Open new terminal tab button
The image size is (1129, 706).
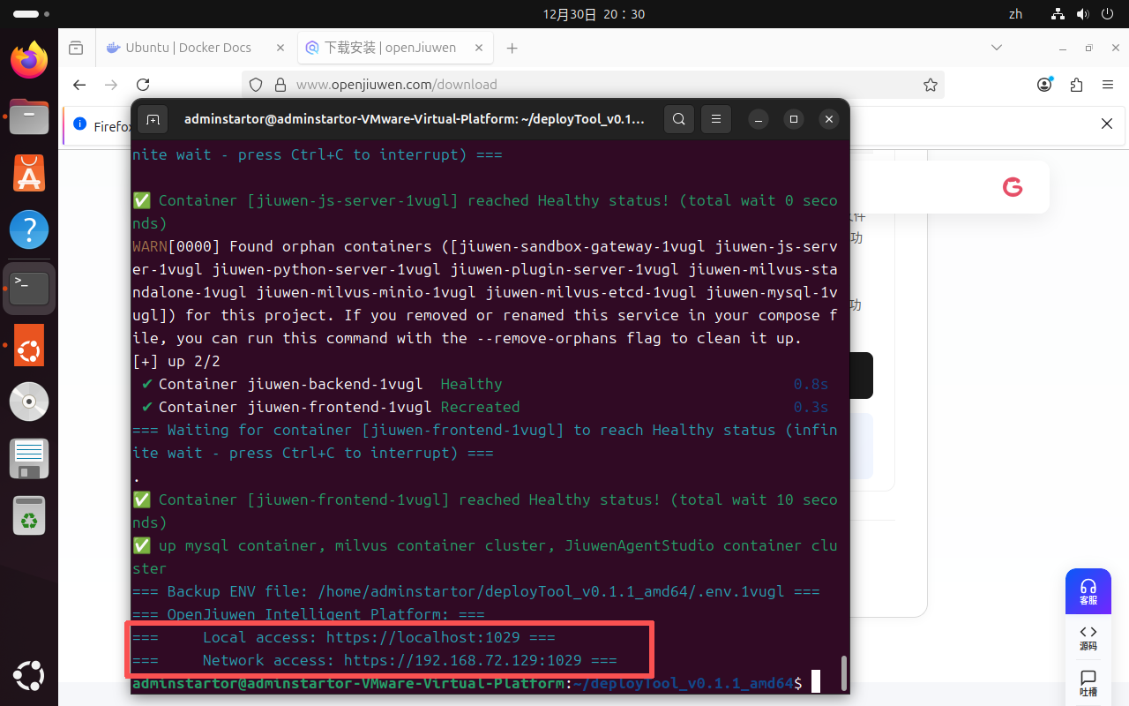[x=153, y=119]
